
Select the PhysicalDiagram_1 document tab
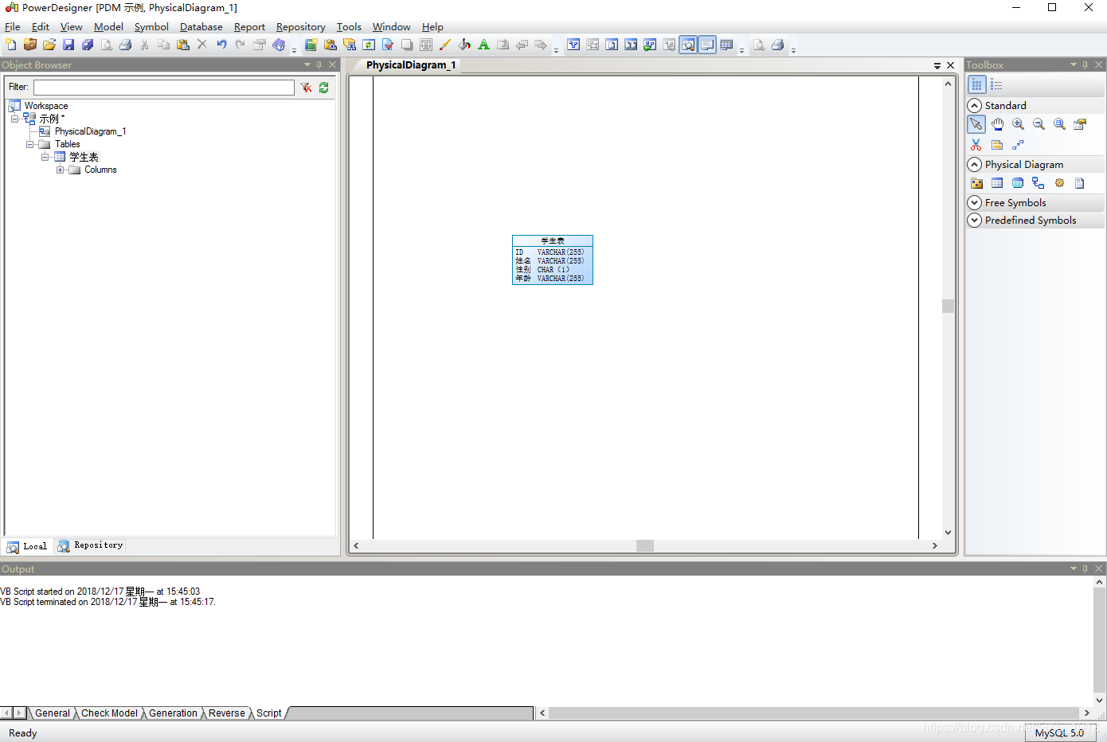[411, 65]
